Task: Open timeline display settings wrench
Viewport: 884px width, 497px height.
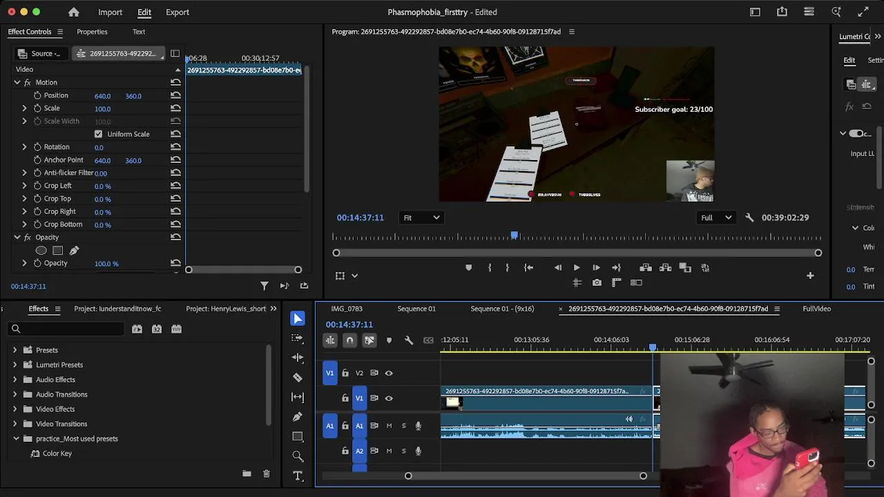Action: pyautogui.click(x=409, y=340)
